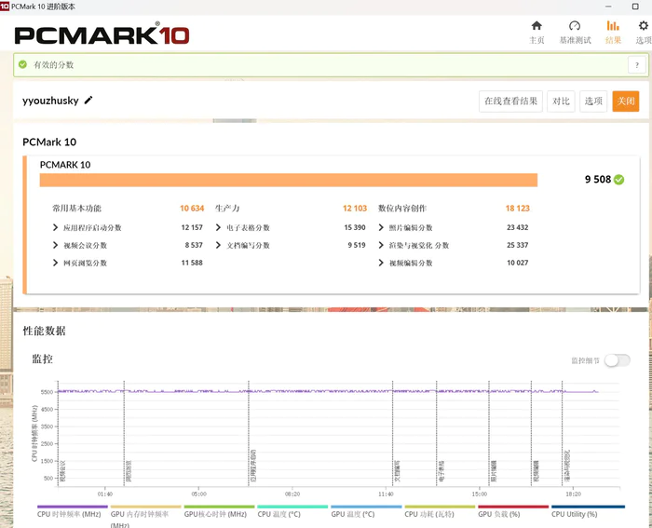Open the 主页 home icon
This screenshot has height=528, width=652.
pyautogui.click(x=537, y=26)
